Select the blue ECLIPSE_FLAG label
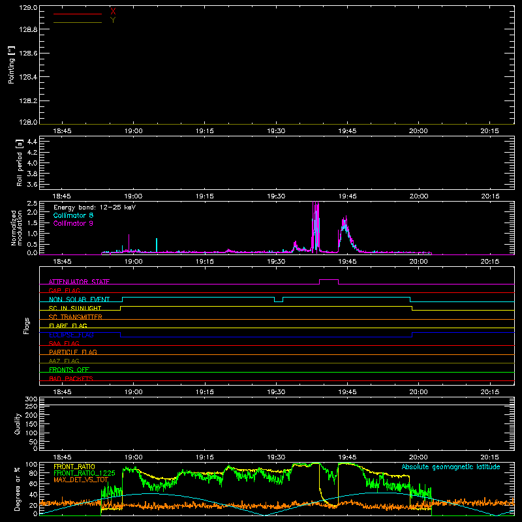 (x=71, y=335)
